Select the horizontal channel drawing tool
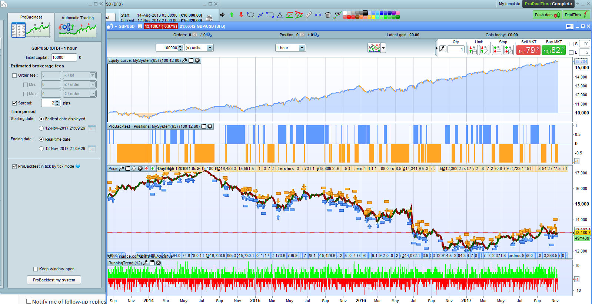The height and width of the screenshot is (304, 592). [x=289, y=15]
